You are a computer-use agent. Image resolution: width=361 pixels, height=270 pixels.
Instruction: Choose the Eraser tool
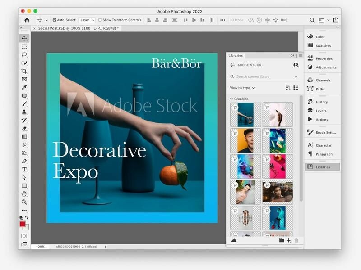pos(24,128)
